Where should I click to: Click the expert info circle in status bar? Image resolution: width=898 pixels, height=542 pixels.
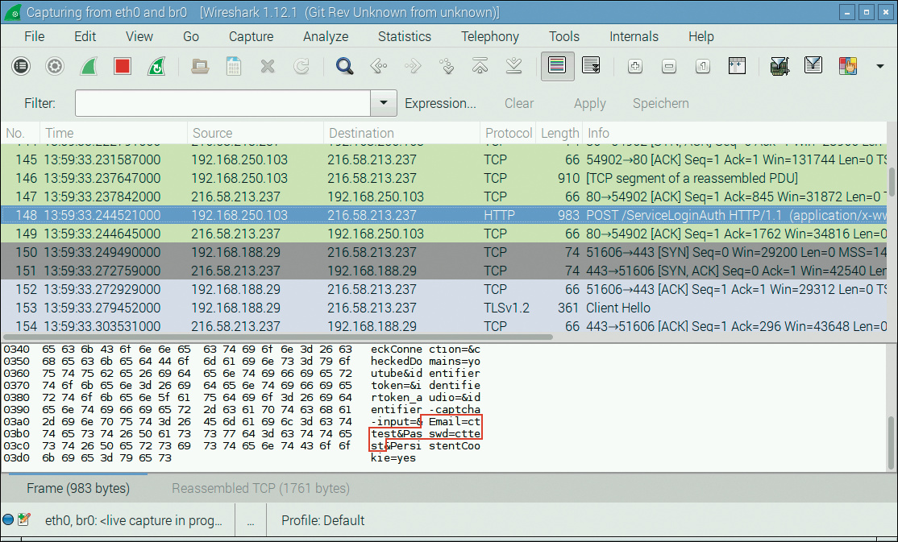9,519
